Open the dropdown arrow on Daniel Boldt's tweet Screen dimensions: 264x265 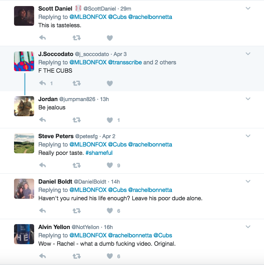coord(248,181)
